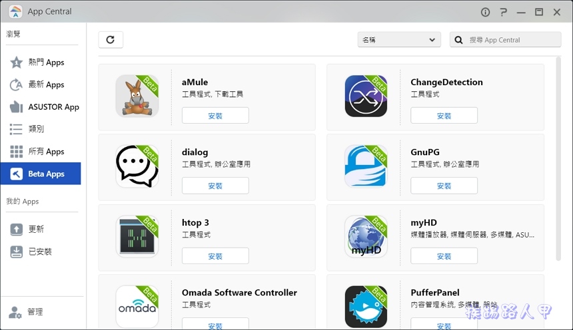
Task: Click the 管理 user gear icon
Action: pos(15,313)
